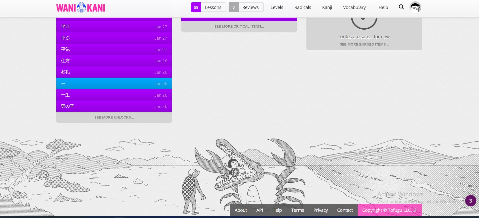Screen dimensions: 479x218
Task: Open the Terms footer link
Action: click(297, 210)
